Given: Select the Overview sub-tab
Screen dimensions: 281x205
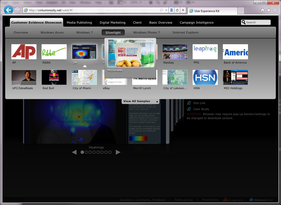Looking at the screenshot, I should 21,33.
